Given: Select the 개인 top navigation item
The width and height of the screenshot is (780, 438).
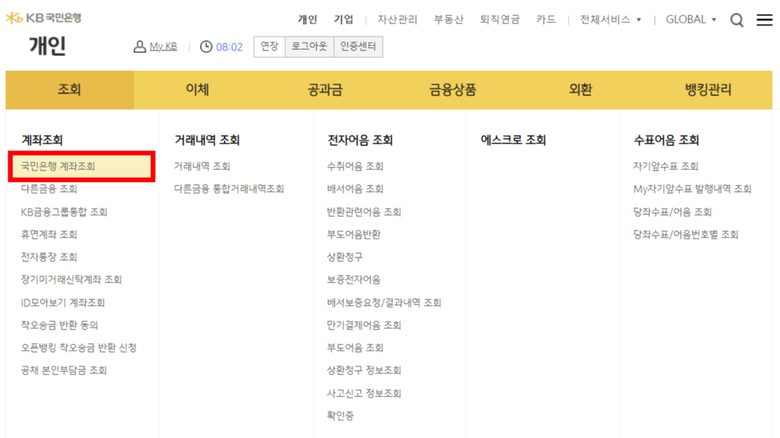Looking at the screenshot, I should 307,19.
